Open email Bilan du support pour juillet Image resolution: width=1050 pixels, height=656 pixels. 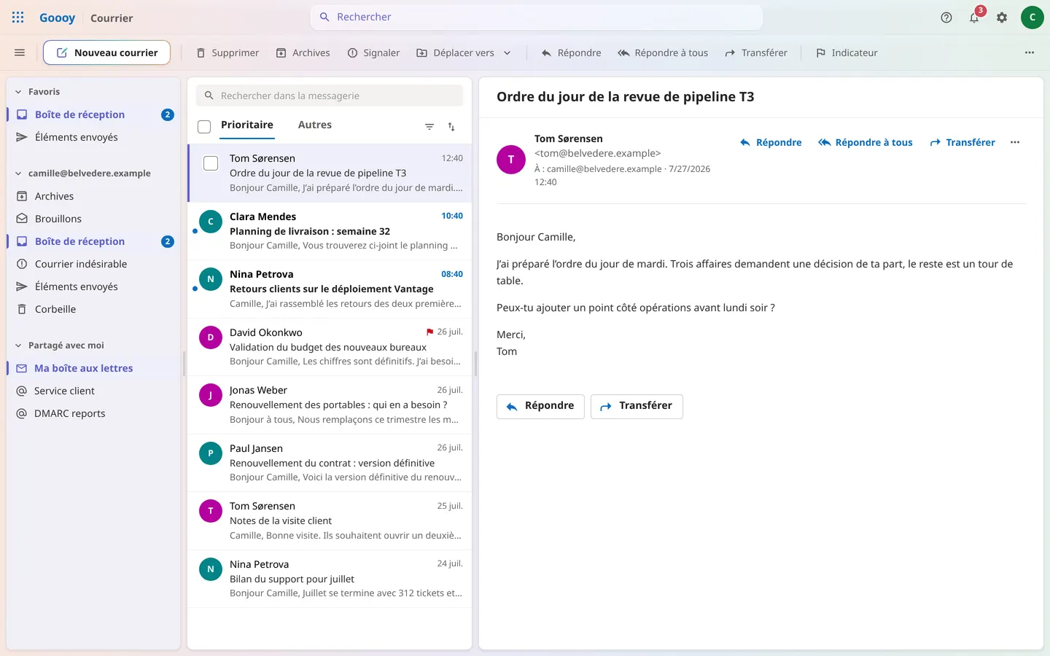330,578
